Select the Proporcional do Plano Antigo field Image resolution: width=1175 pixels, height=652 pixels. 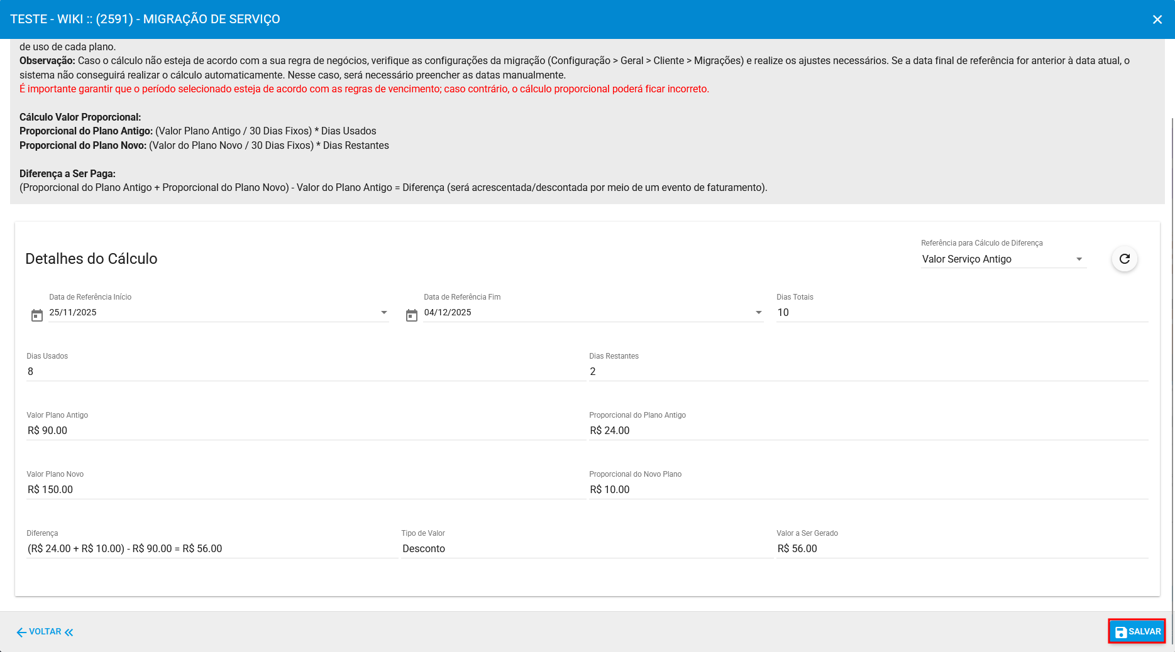coord(868,431)
